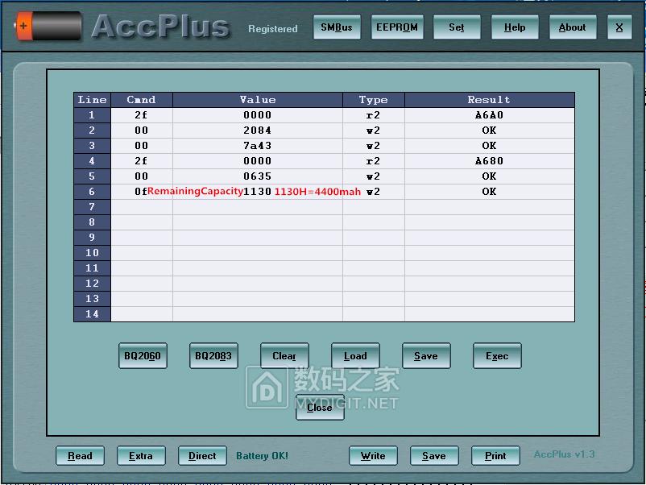Execute the commands with Exec
This screenshot has width=646, height=485.
point(497,355)
